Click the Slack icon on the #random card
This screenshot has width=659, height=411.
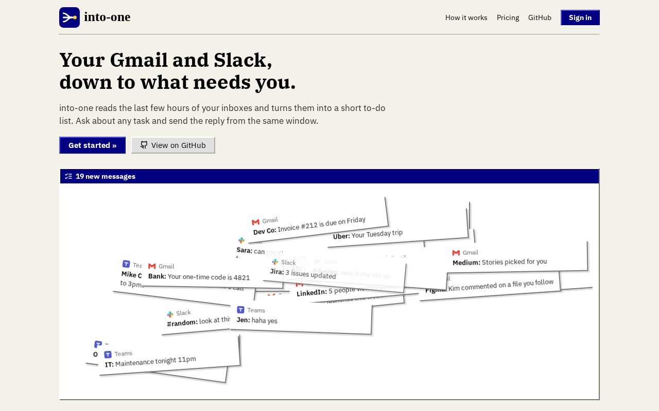pyautogui.click(x=170, y=314)
